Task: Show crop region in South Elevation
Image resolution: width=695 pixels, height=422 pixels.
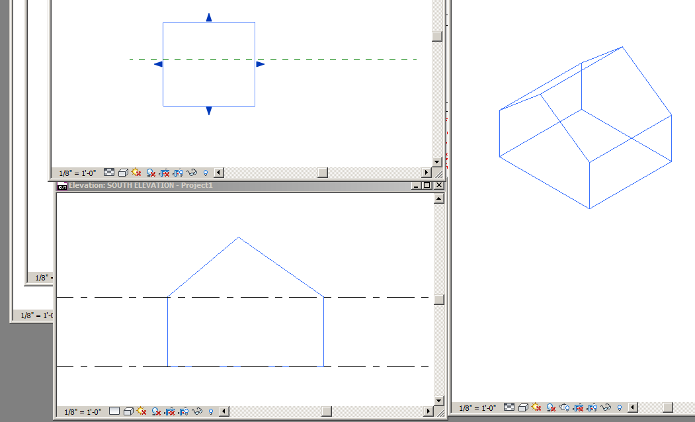Action: click(183, 412)
